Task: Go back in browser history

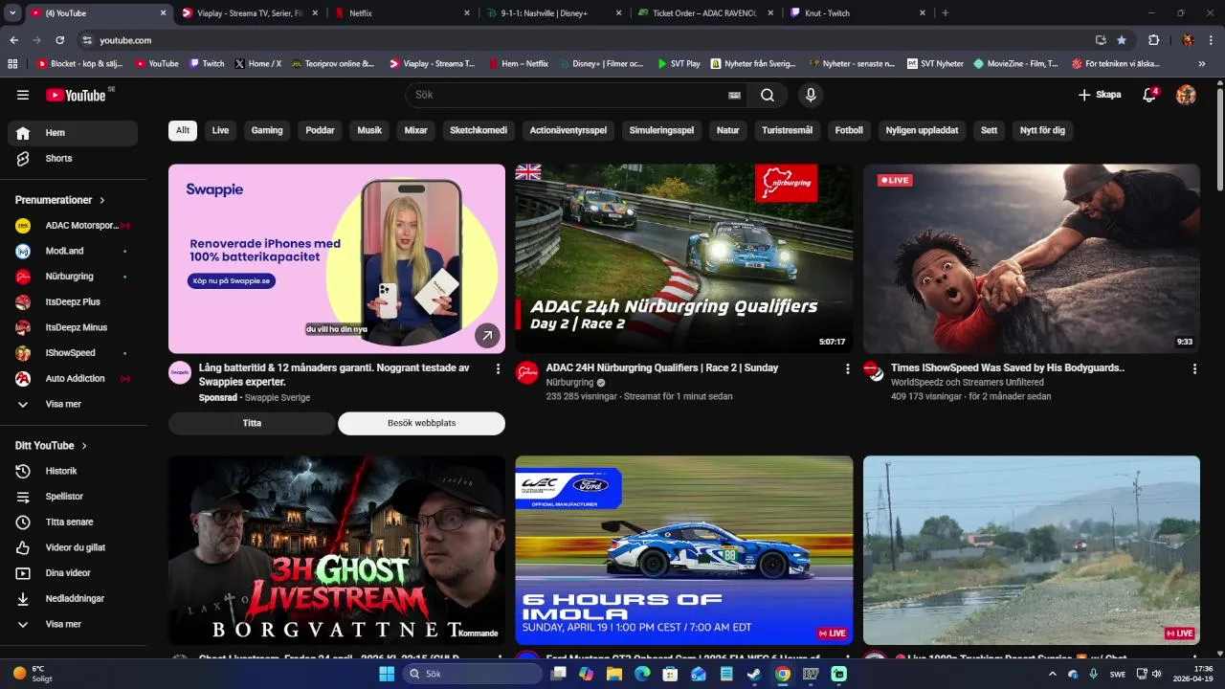Action: point(14,40)
